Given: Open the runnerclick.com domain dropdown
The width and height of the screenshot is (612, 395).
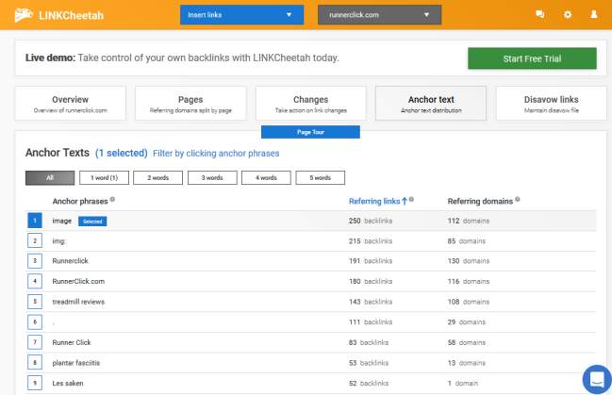Looking at the screenshot, I should pos(379,15).
